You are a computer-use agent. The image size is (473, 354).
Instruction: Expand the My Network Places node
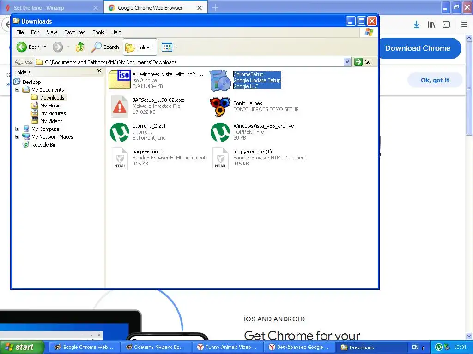(x=17, y=136)
